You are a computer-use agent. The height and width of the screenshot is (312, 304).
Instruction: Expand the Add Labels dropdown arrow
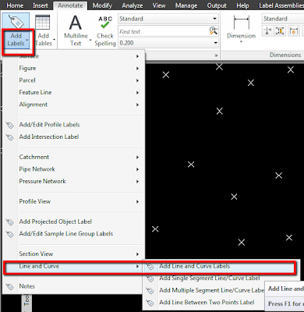(x=27, y=40)
